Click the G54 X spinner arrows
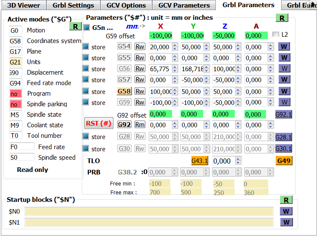Screen dimensions: 317x236 [x=175, y=47]
